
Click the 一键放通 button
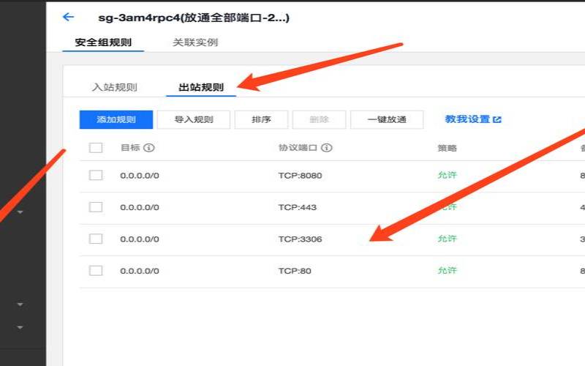(388, 120)
